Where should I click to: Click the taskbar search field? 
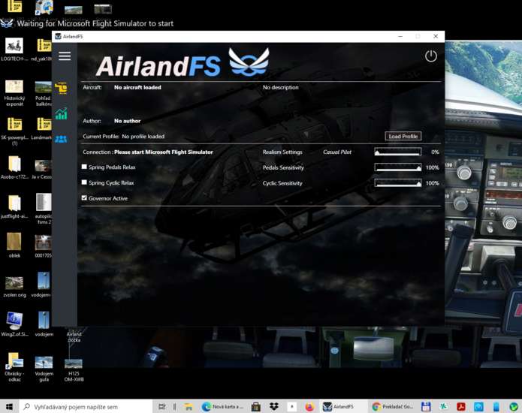[x=86, y=407]
